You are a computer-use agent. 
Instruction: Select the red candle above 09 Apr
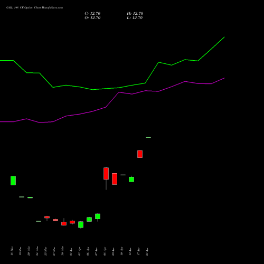(x=115, y=179)
